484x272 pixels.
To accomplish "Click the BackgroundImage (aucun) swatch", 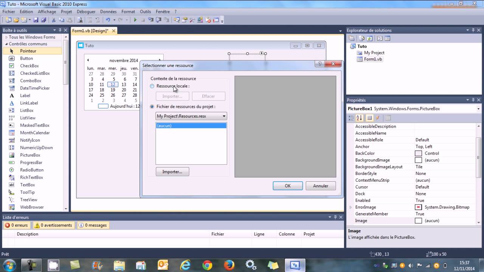I will [x=418, y=160].
